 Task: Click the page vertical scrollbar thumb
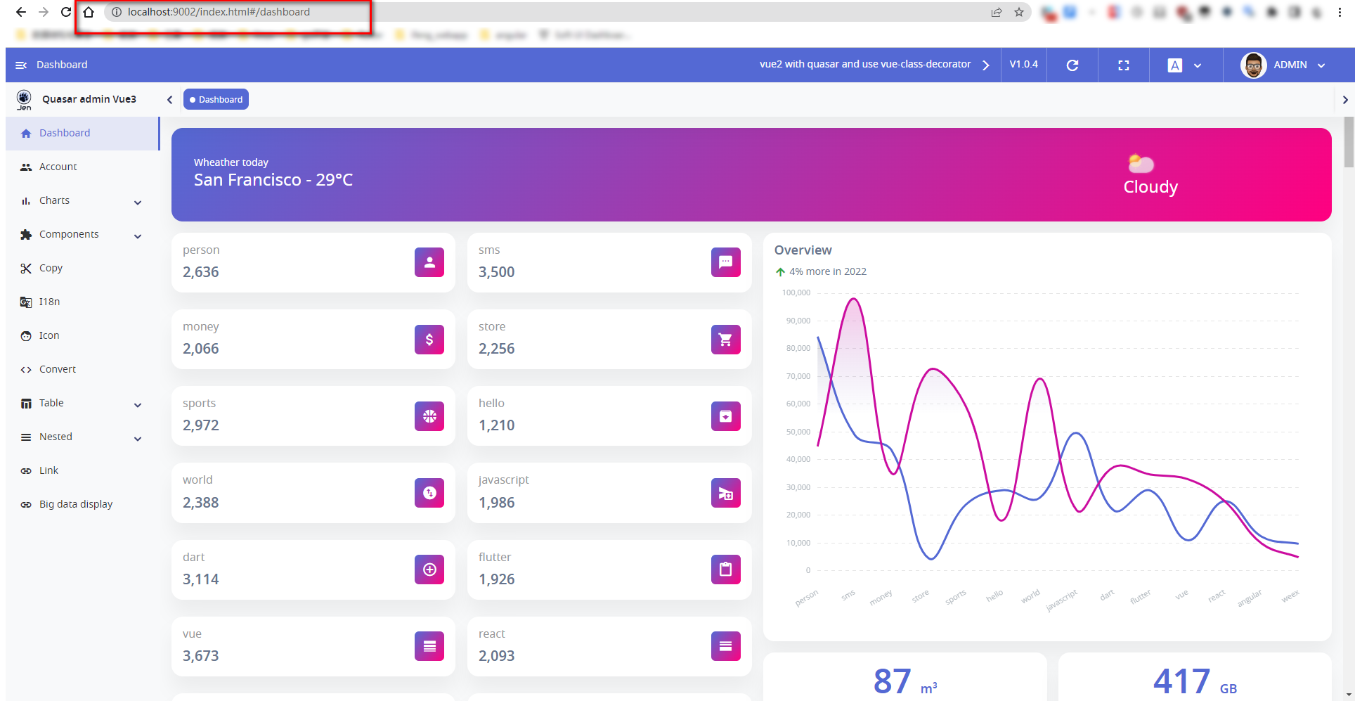click(1349, 142)
